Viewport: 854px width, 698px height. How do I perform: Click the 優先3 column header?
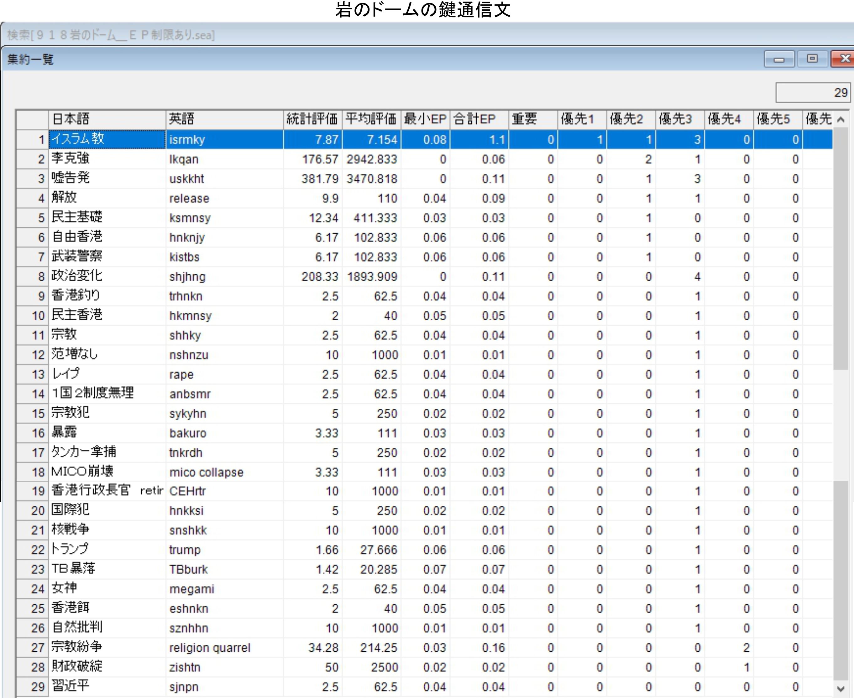[x=679, y=119]
